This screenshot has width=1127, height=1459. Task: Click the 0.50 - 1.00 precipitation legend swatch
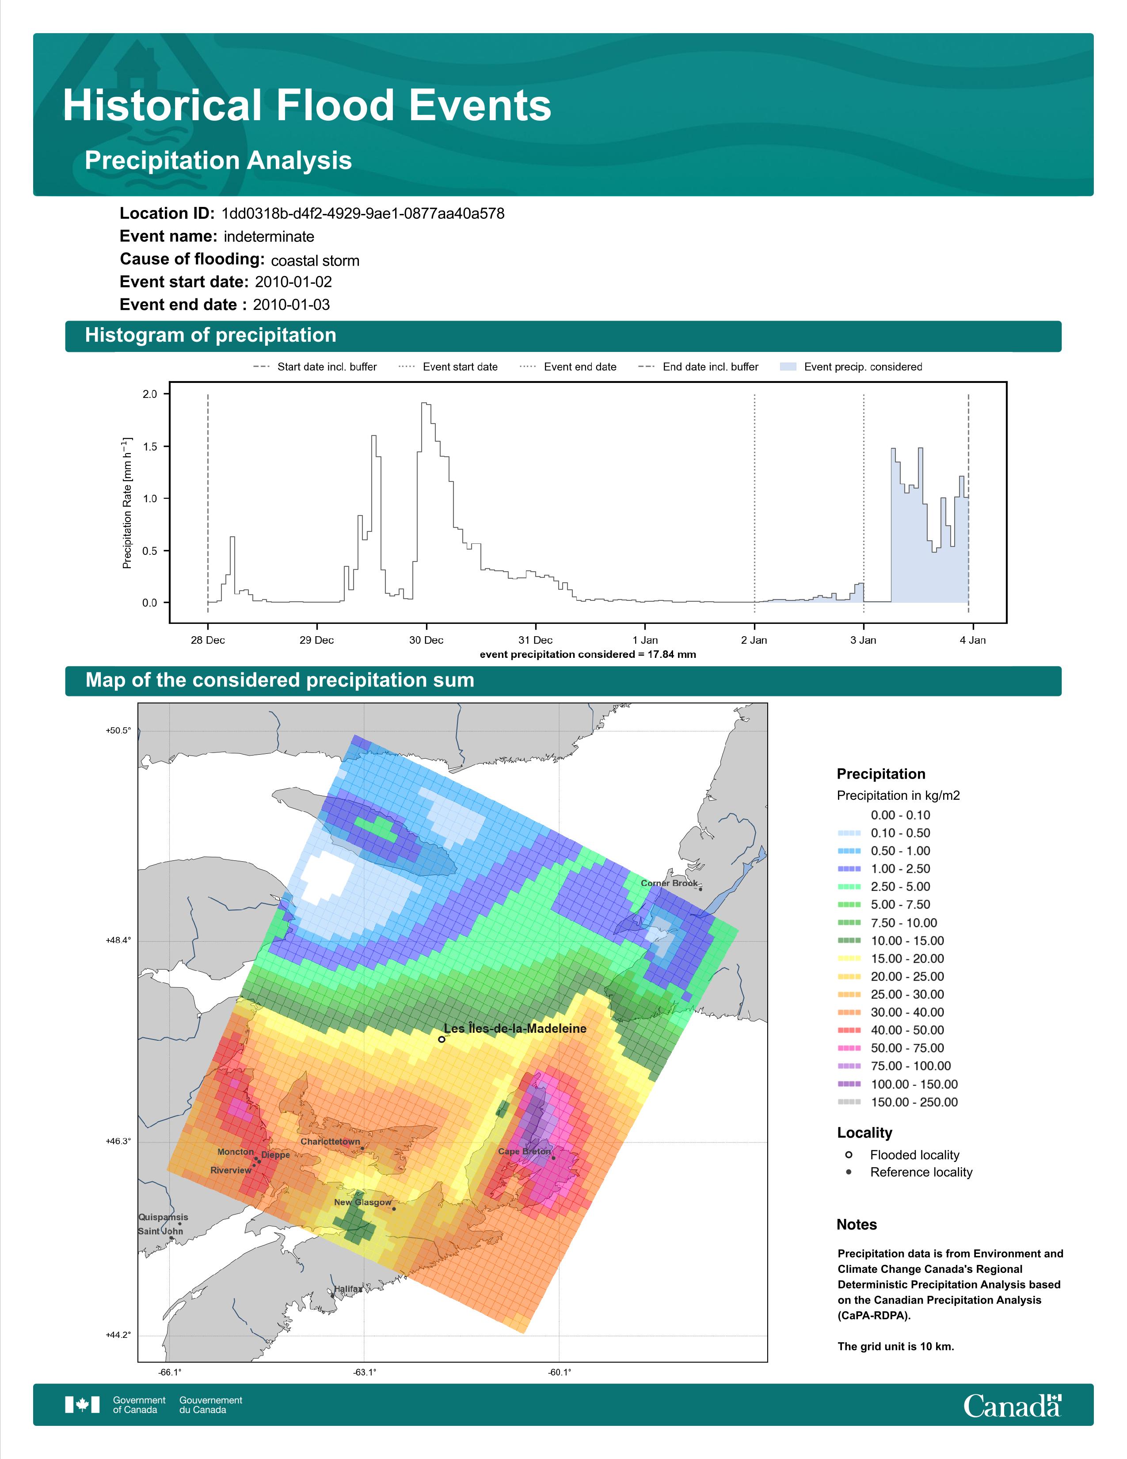(849, 851)
